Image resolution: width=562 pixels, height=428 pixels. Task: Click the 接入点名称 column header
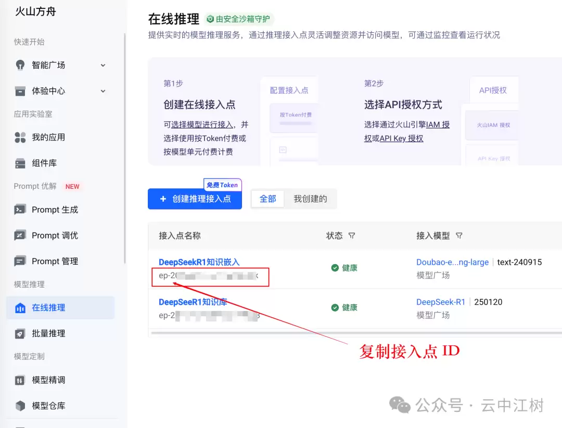click(x=180, y=236)
